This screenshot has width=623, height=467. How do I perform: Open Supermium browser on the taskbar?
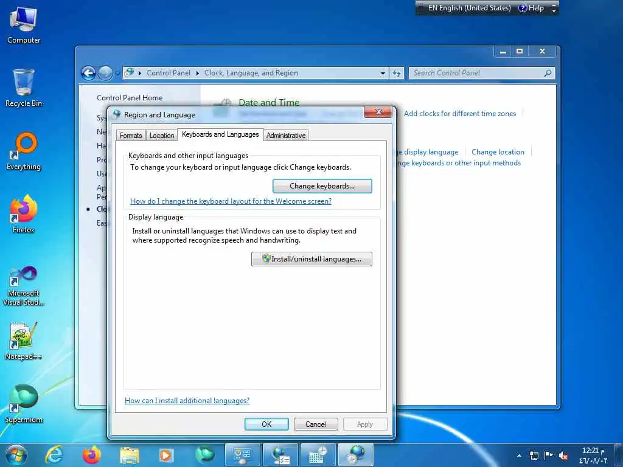[205, 455]
